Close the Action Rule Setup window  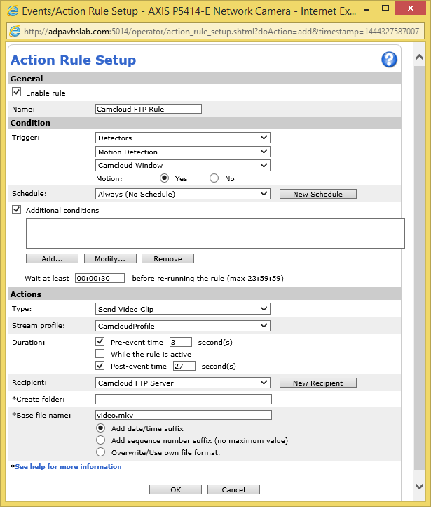[x=411, y=8]
